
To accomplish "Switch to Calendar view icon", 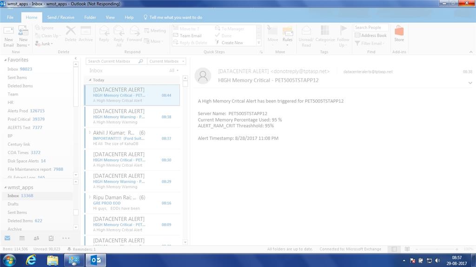I will coord(22,238).
